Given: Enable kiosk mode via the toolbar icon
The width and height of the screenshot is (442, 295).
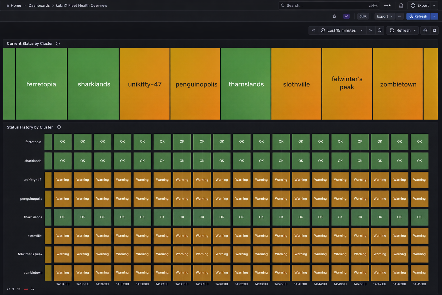Looking at the screenshot, I should pyautogui.click(x=434, y=30).
